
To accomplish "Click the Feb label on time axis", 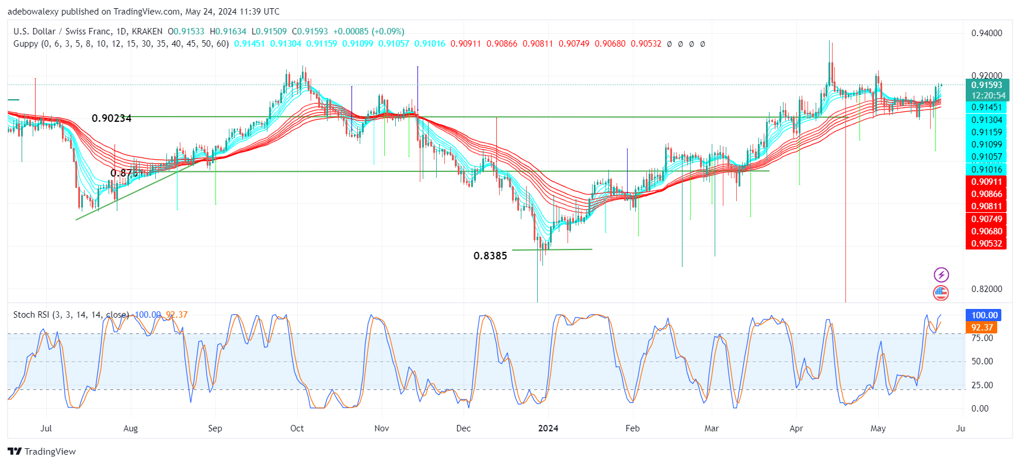I will tap(633, 428).
